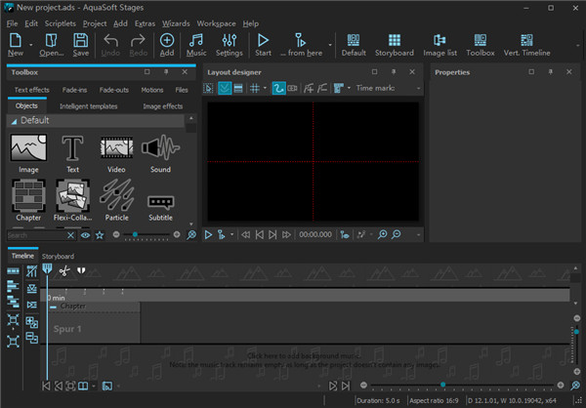
Task: Collapse the Default group in Toolbox
Action: (14, 121)
